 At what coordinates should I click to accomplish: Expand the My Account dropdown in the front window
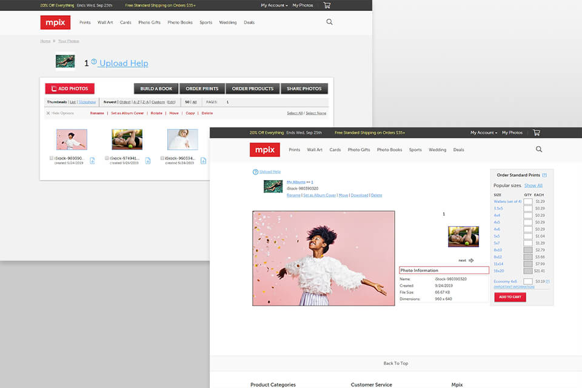[483, 132]
